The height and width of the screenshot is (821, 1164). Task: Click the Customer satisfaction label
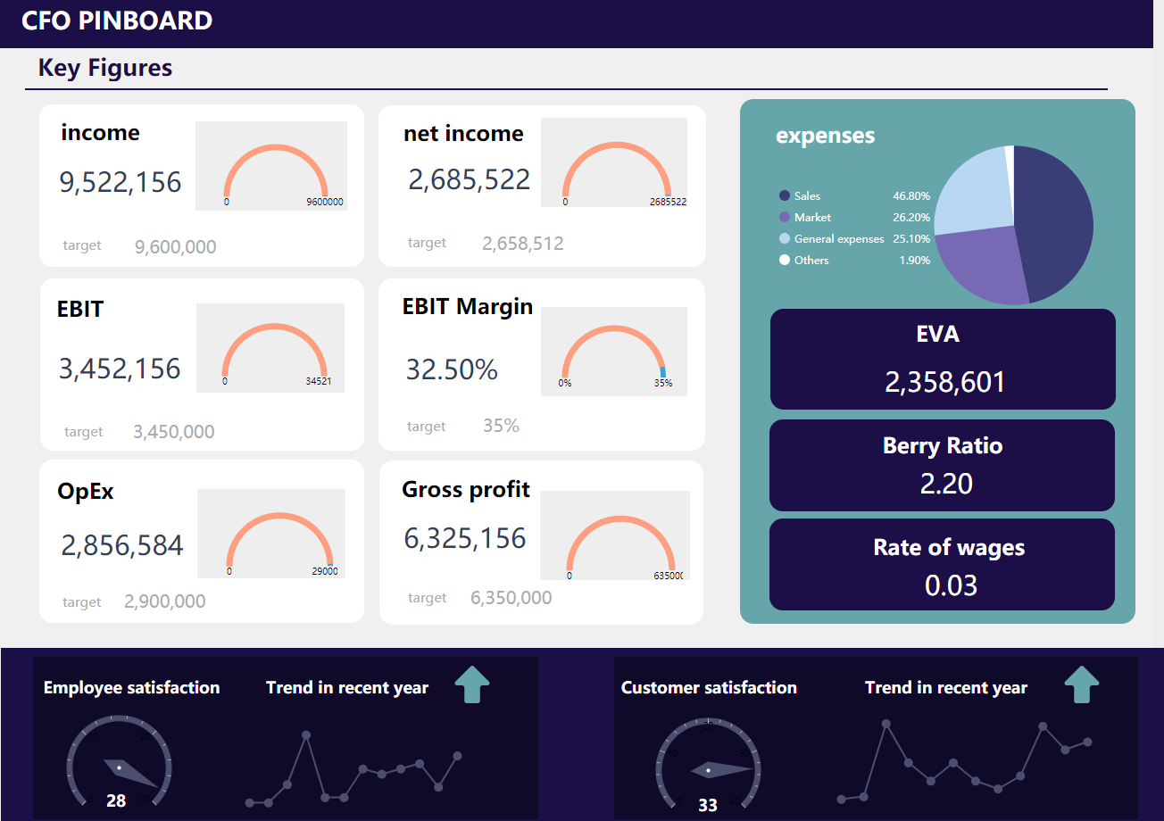point(709,687)
